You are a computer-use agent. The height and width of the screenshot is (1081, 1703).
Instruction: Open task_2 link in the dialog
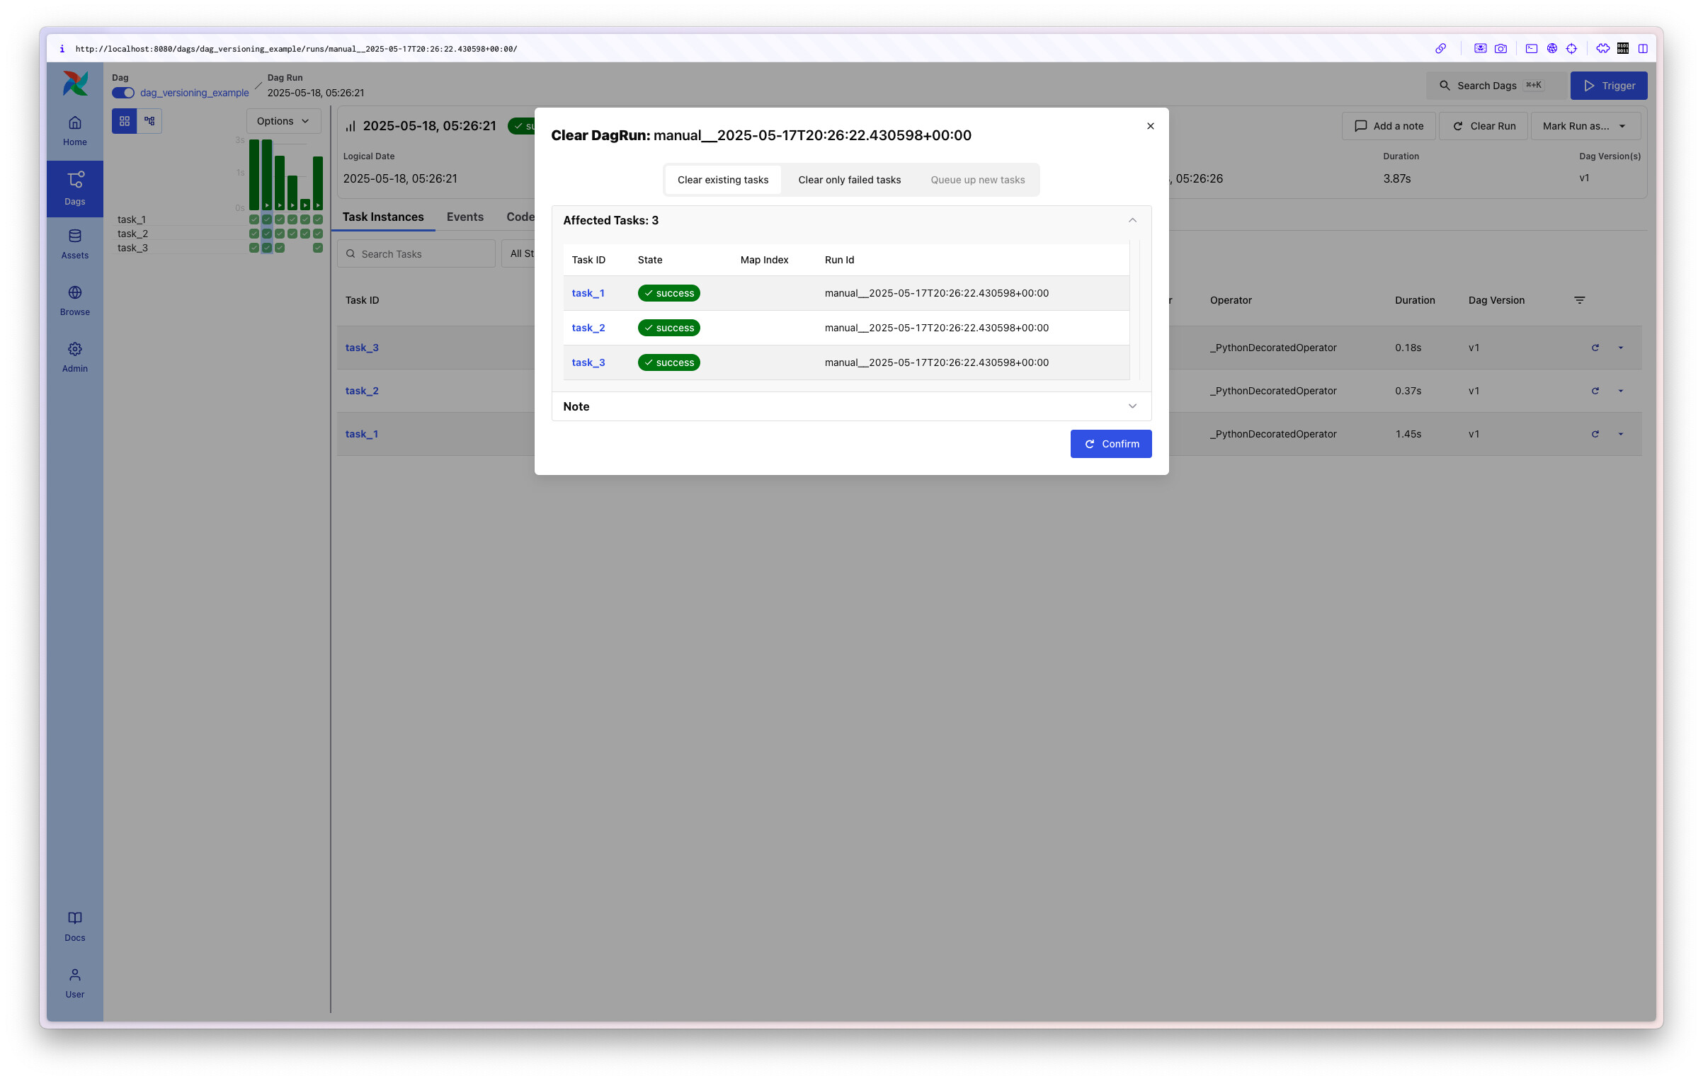588,328
